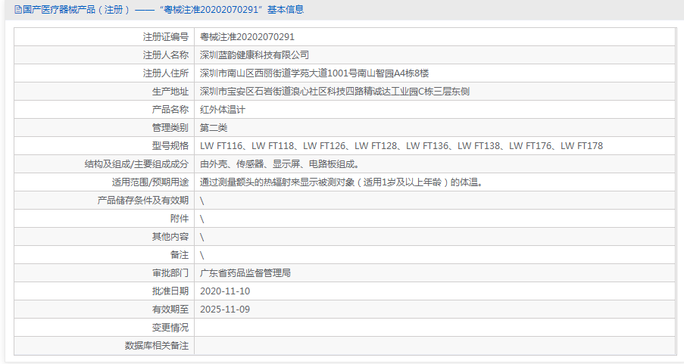Select product name 红外体温计
This screenshot has width=684, height=364.
pyautogui.click(x=223, y=110)
